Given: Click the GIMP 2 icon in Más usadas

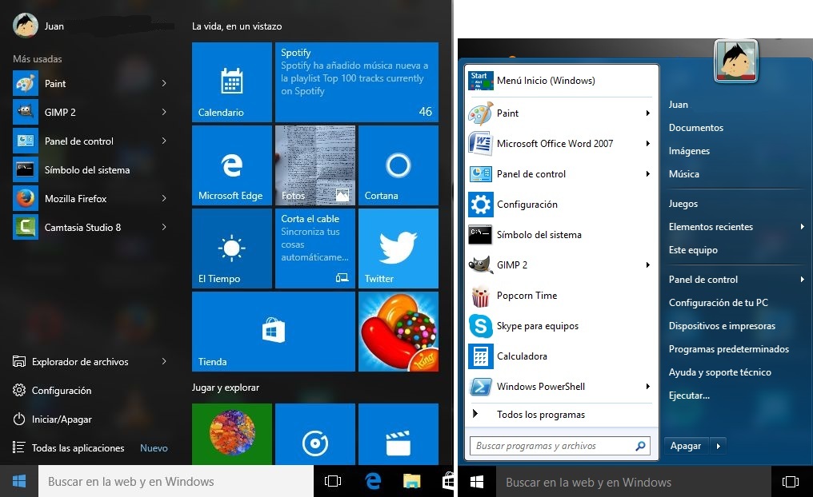Looking at the screenshot, I should (26, 112).
